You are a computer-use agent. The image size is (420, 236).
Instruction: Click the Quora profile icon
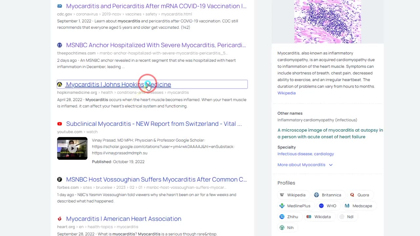352,195
